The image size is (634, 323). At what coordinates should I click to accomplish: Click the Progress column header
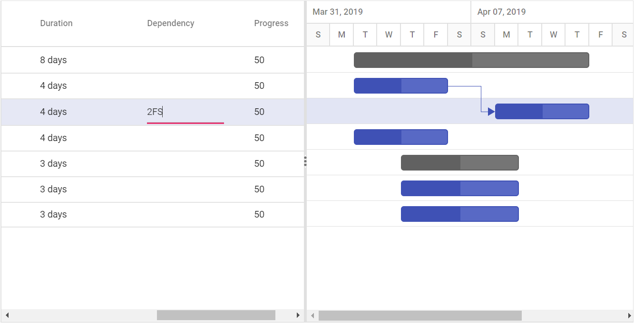(x=271, y=23)
